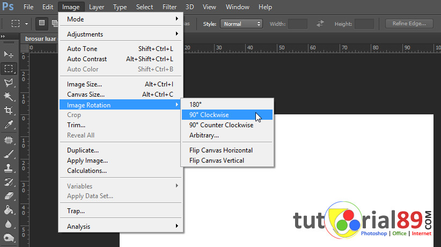Viewport: 441px width, 247px height.
Task: Choose Auto Tone
Action: (x=121, y=49)
